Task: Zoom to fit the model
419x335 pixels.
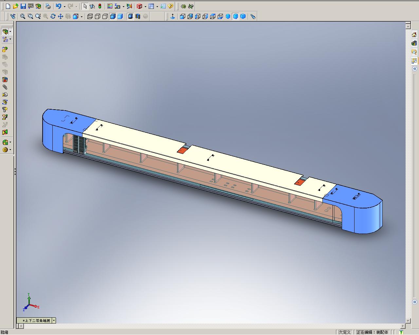Action: (23, 16)
